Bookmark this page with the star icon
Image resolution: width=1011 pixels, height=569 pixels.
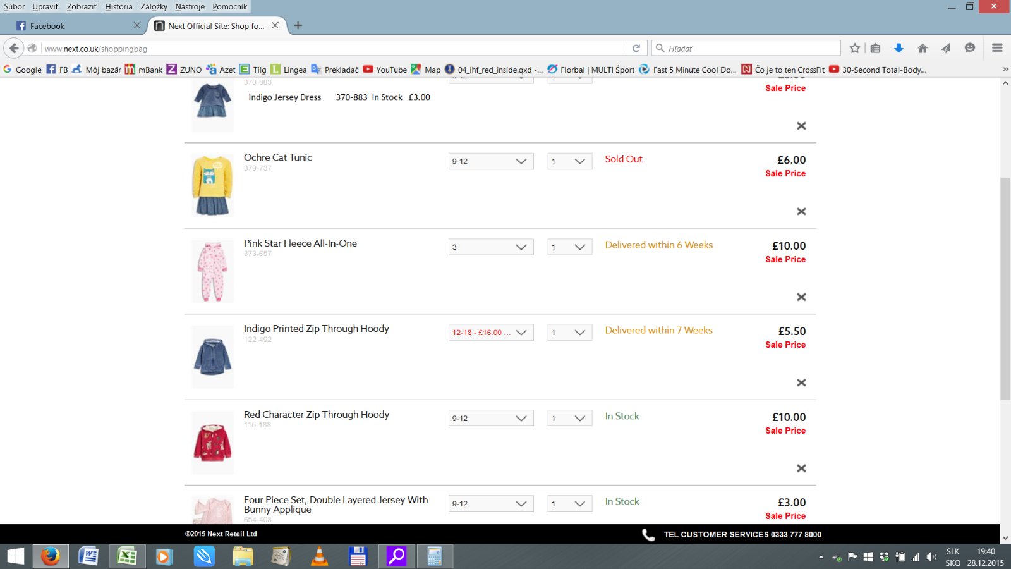pos(855,49)
